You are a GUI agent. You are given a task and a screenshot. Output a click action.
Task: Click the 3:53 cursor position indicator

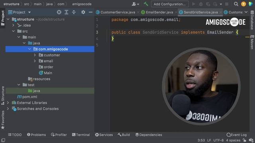click(201, 140)
